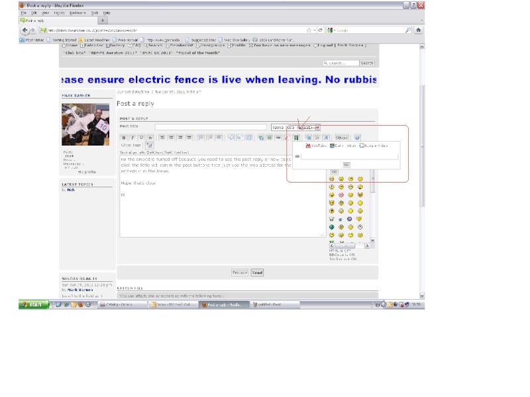The width and height of the screenshot is (530, 397).
Task: Click the switch editor mode icon
Action: pyautogui.click(x=357, y=138)
